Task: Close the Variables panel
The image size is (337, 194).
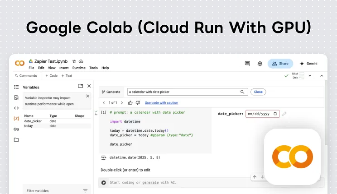Action: click(89, 86)
